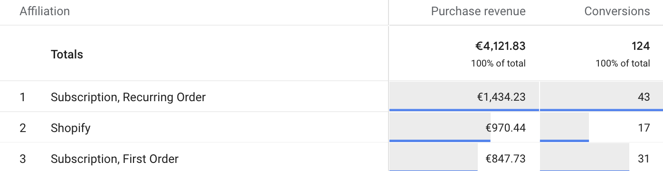Sort by Purchase revenue column header
The height and width of the screenshot is (171, 663).
coord(478,11)
